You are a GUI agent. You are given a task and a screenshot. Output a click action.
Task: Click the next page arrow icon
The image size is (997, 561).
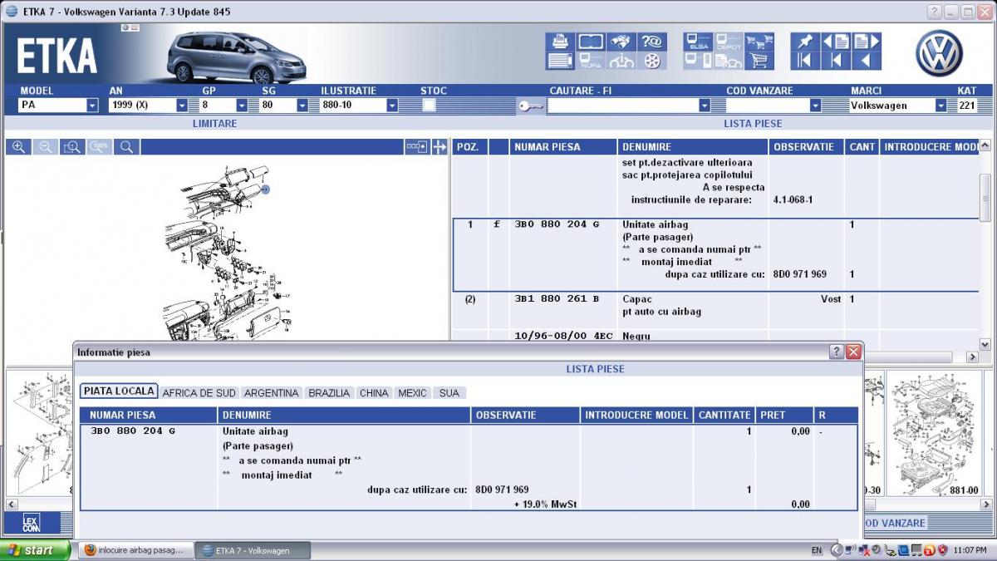click(x=866, y=42)
